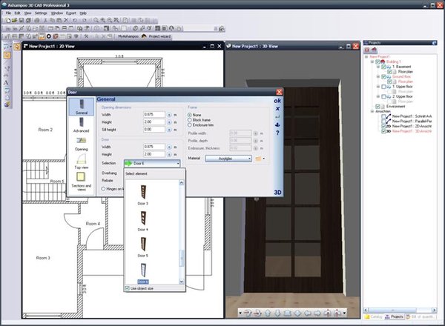Click the x cancel icon below ok
The image size is (445, 326).
tap(277, 108)
